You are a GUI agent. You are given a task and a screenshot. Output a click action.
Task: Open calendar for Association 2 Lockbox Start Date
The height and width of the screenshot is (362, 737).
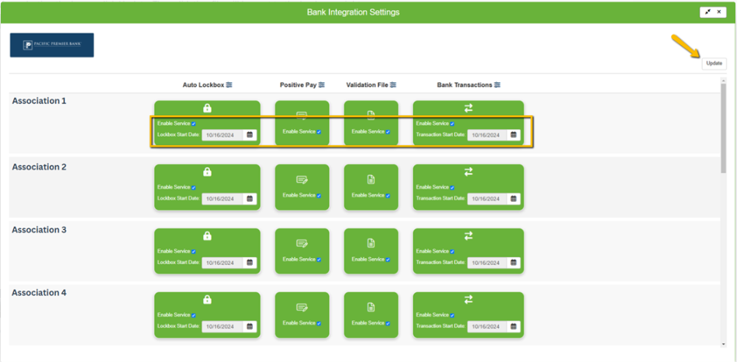[x=250, y=199]
